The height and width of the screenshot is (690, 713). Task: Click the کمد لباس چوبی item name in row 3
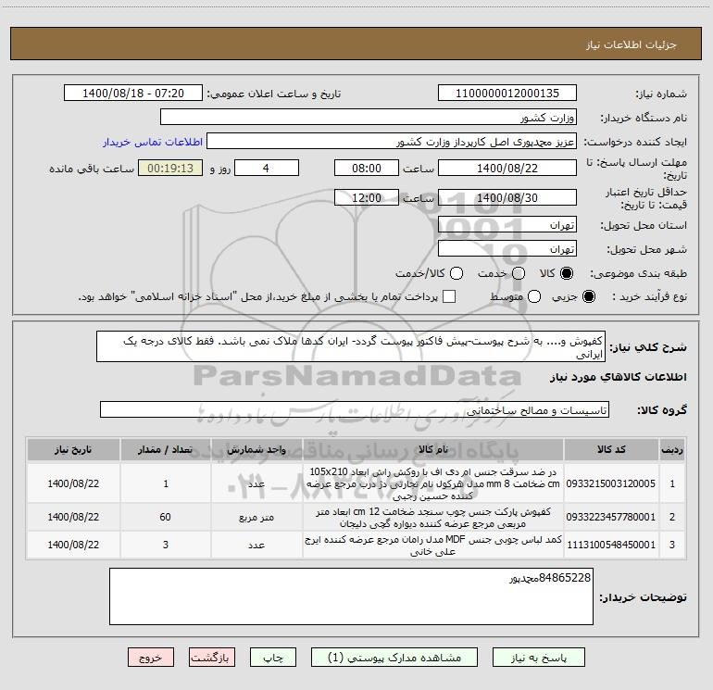433,546
